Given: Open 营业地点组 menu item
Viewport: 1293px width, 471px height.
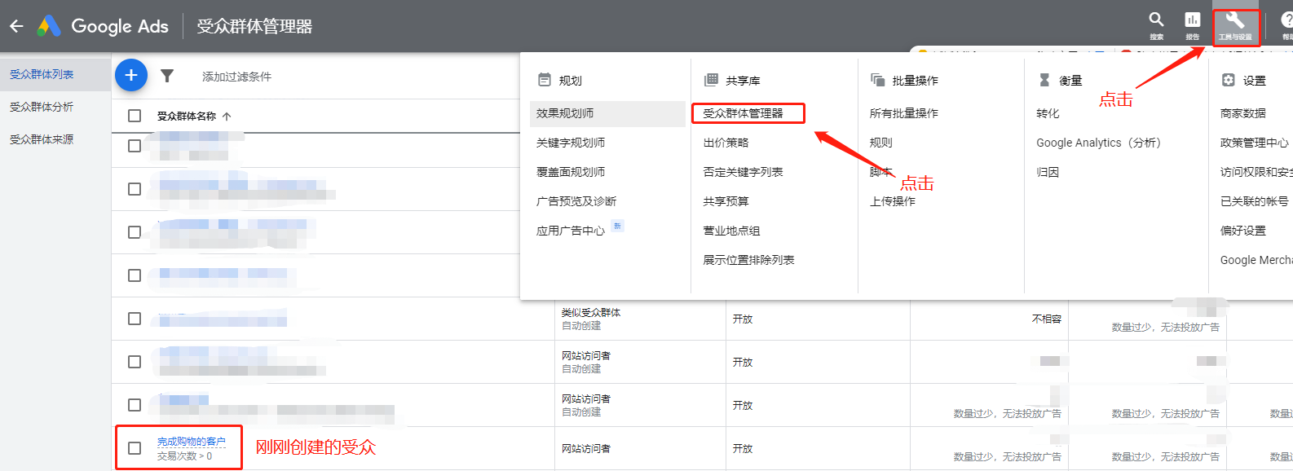Looking at the screenshot, I should click(x=731, y=231).
